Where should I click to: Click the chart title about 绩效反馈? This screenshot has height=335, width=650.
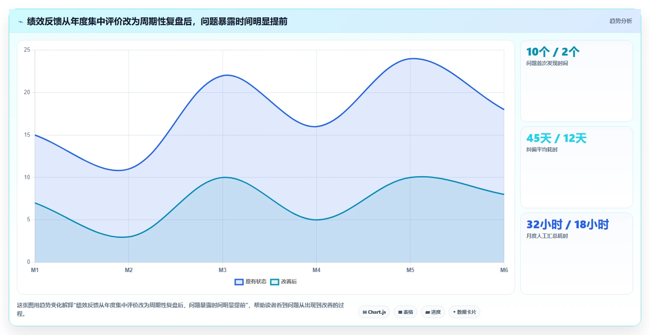coord(157,21)
